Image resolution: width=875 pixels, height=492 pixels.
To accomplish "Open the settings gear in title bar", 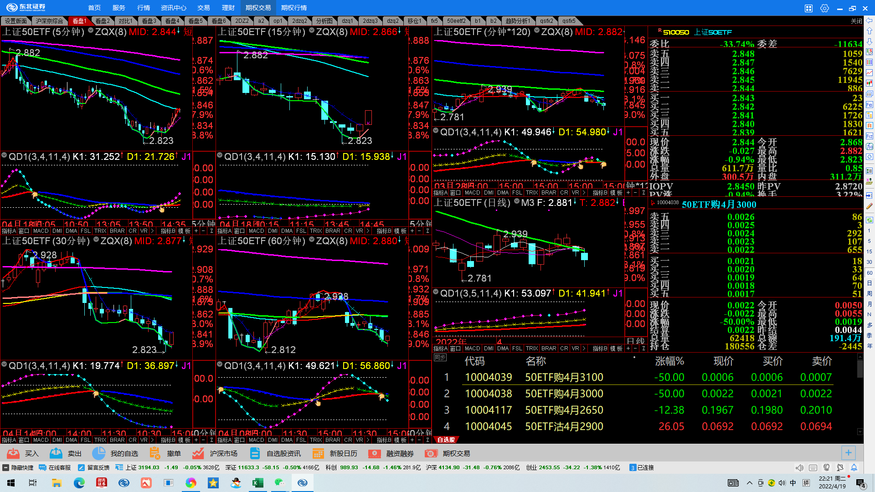I will 824,8.
